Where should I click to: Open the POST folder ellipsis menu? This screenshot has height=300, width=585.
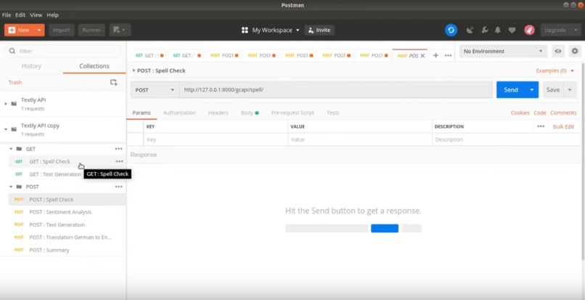coord(118,187)
